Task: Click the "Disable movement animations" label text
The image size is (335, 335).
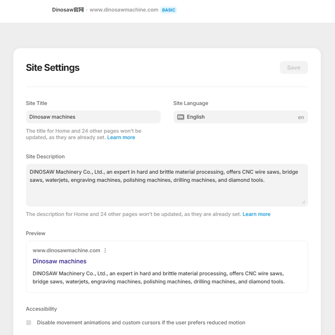Action: [141, 323]
